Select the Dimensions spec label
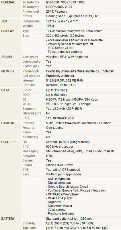 click(x=31, y=21)
